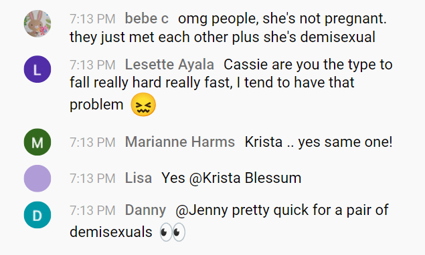Click the 7:13 PM timestamp beside Lesette Ayala

[x=92, y=65]
